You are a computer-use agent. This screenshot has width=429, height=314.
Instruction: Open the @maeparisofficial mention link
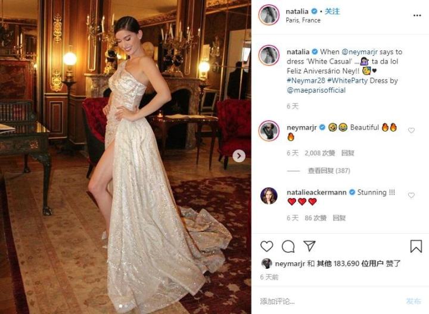pos(316,90)
